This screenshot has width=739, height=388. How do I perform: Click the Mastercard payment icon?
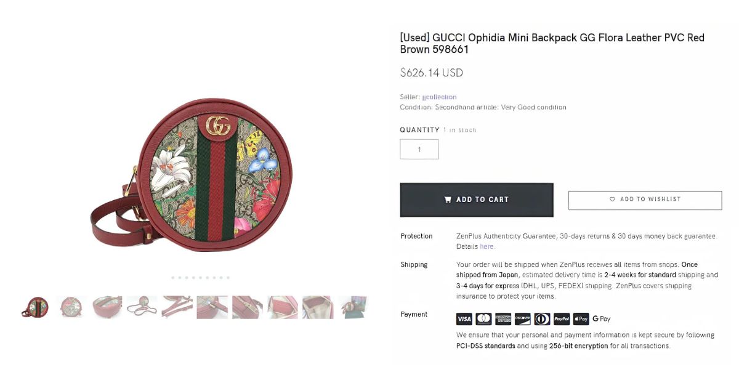pos(483,319)
